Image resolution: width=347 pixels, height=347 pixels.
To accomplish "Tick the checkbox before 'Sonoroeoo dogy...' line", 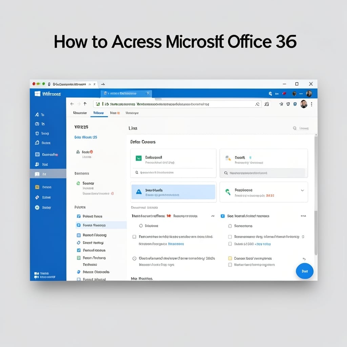I will click(x=230, y=237).
